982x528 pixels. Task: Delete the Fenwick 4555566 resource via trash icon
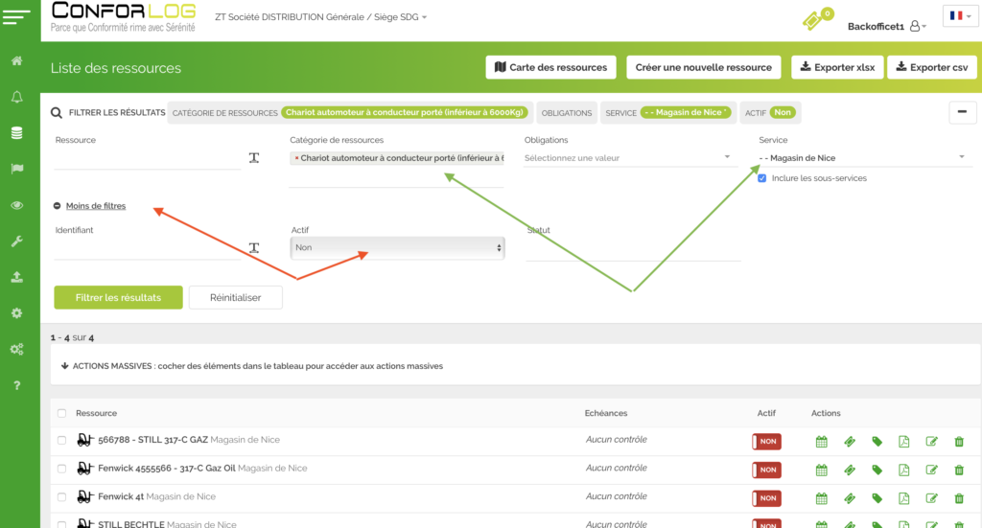pyautogui.click(x=959, y=470)
